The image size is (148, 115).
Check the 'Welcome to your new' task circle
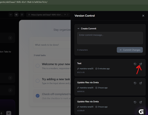(38, 66)
